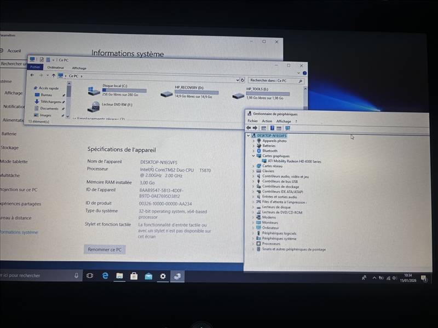Open Settings from the taskbar gear icon

pos(162,277)
